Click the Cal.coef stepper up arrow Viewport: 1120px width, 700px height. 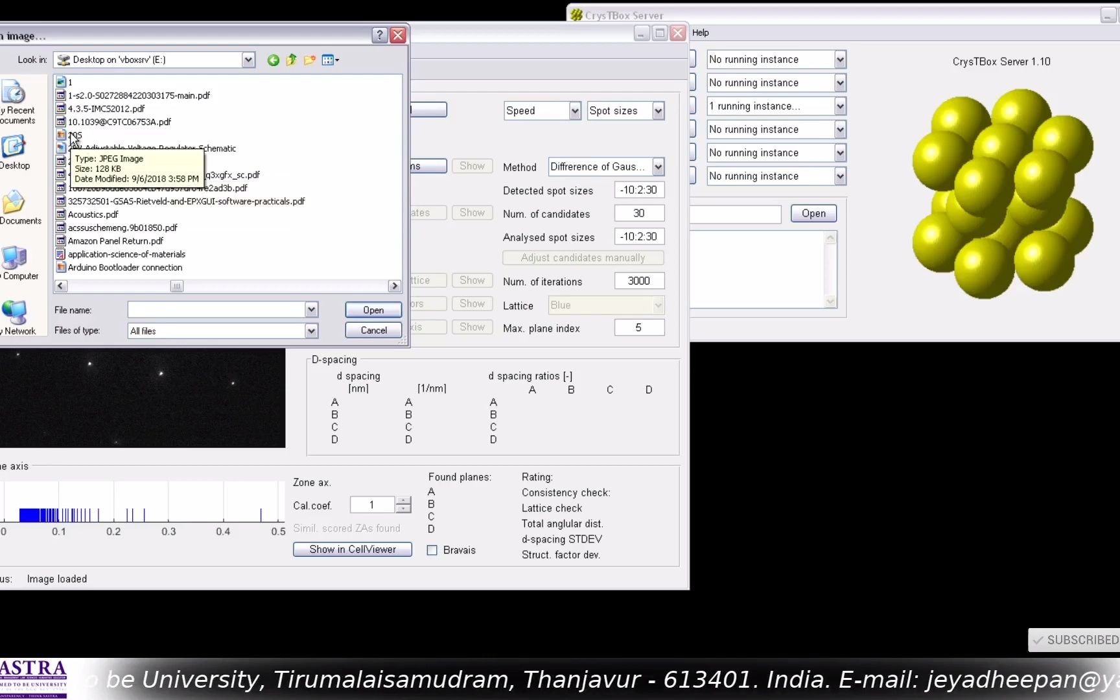coord(403,500)
